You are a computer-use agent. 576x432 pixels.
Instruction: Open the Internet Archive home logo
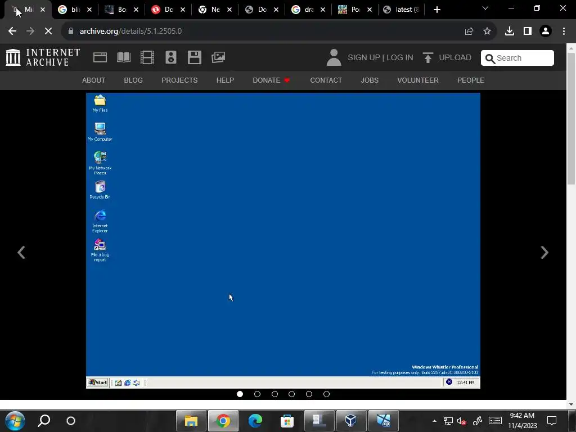pyautogui.click(x=43, y=58)
